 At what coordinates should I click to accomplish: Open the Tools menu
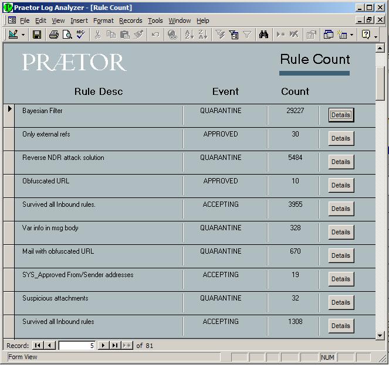coord(155,21)
